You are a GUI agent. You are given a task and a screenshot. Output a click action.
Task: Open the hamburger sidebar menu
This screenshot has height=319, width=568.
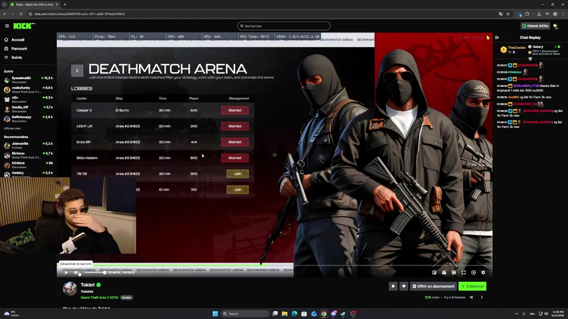(x=7, y=26)
